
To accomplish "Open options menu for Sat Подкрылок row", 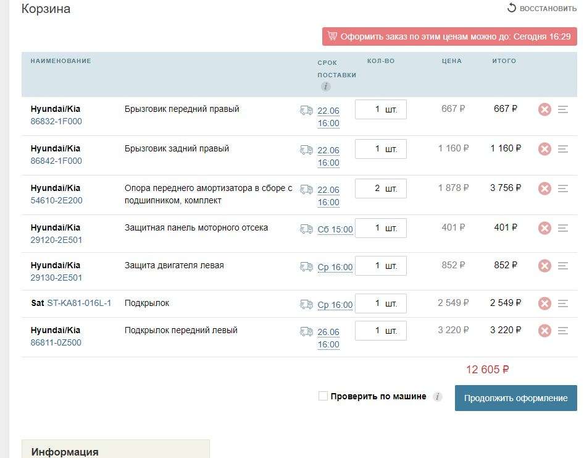I will 562,303.
